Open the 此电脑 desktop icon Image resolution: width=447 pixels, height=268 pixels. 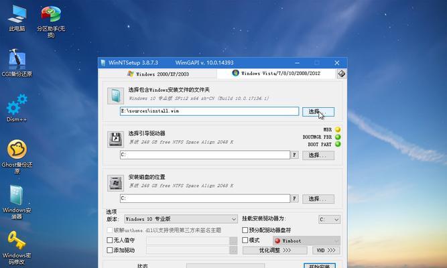click(x=17, y=18)
